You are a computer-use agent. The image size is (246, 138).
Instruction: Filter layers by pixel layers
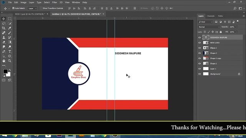(216, 22)
